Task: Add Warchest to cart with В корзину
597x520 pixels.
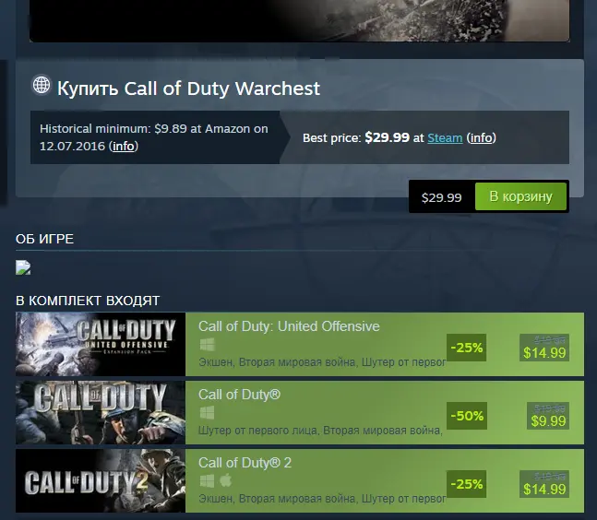Action: click(520, 196)
